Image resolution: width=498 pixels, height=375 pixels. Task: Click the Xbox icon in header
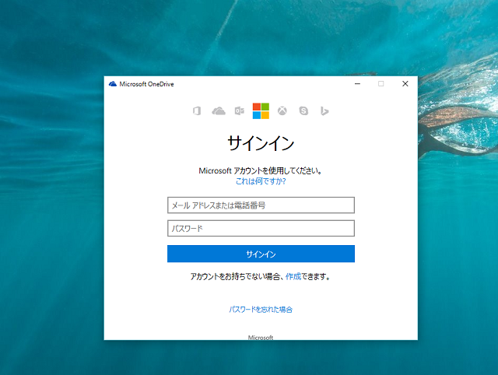point(282,110)
